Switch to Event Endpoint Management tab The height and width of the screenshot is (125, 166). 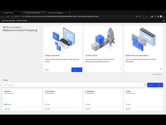click(56, 13)
